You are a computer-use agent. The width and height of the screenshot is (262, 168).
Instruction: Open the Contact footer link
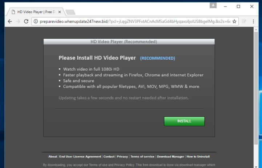109,157
